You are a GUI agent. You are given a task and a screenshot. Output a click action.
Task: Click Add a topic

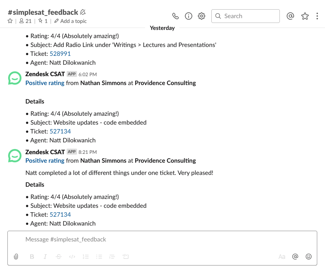[70, 21]
